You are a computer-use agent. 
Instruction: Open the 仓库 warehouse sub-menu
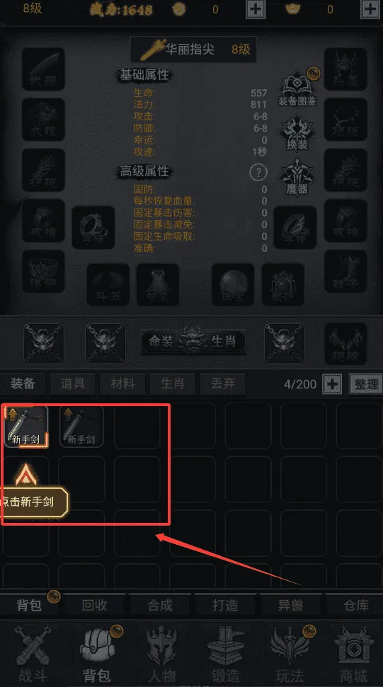[356, 605]
